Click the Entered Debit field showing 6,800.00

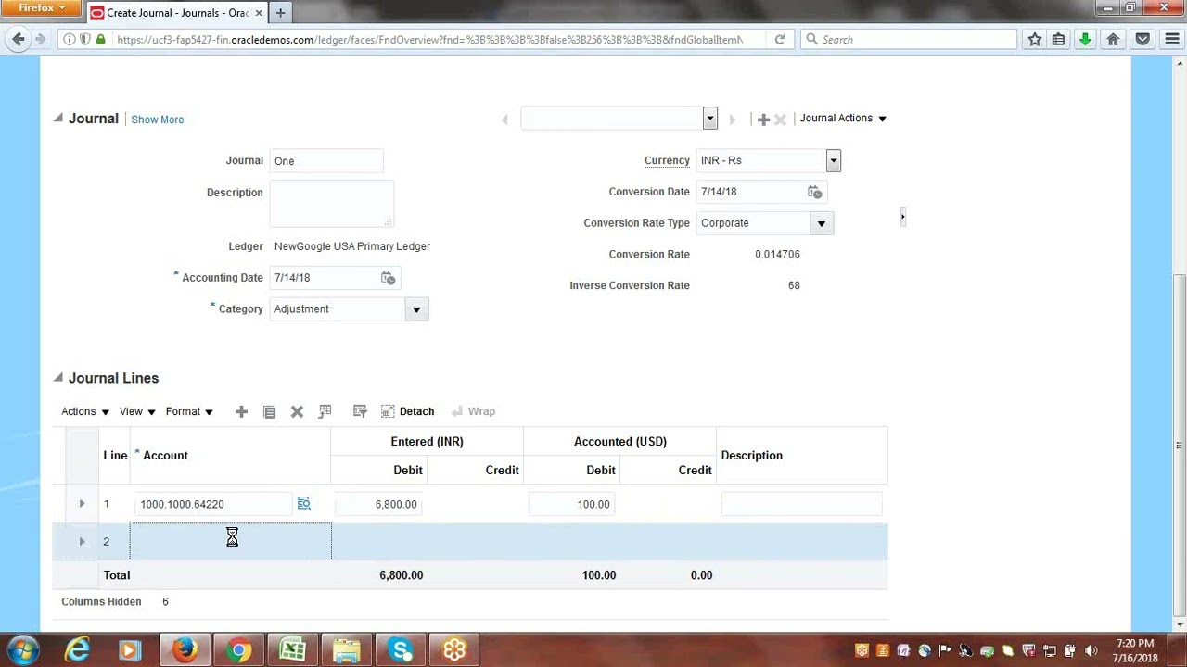point(378,504)
